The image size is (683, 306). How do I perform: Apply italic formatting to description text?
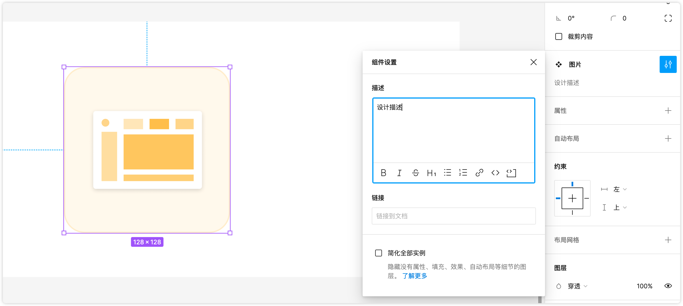click(399, 173)
